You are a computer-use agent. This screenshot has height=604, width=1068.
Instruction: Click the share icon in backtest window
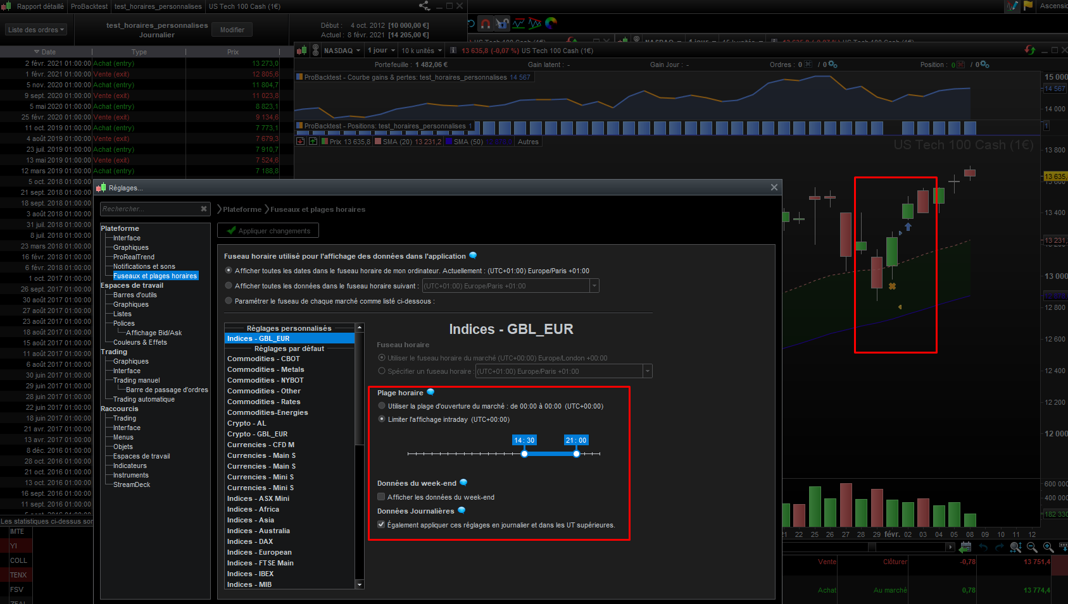[424, 6]
